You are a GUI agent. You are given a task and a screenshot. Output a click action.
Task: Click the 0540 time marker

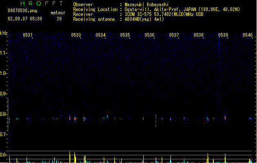point(248,35)
